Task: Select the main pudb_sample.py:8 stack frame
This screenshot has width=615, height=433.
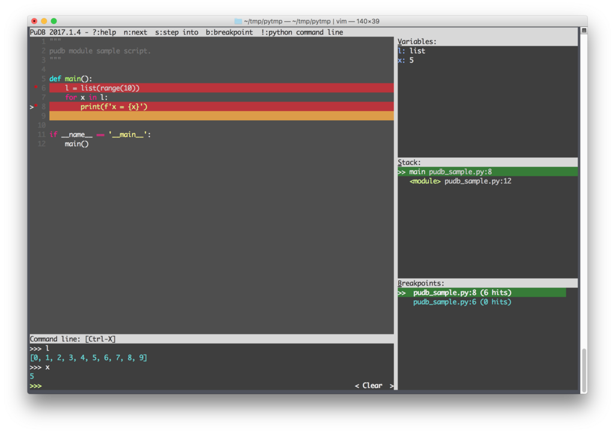Action: pyautogui.click(x=487, y=172)
